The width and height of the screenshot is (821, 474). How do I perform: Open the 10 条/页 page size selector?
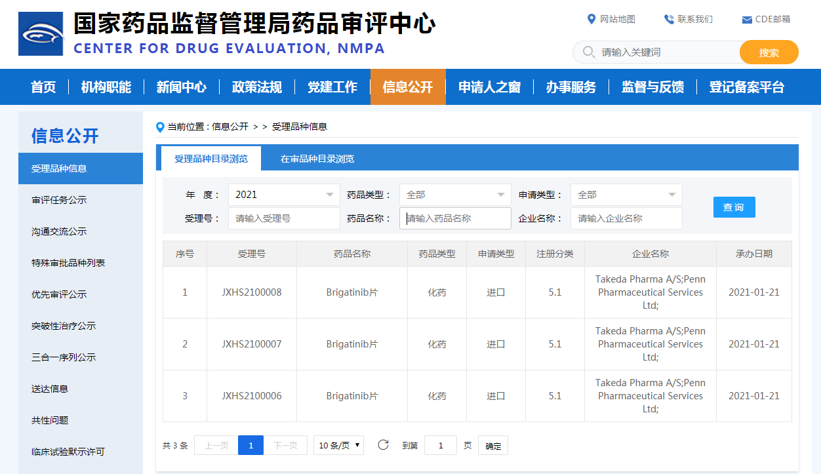tap(338, 445)
